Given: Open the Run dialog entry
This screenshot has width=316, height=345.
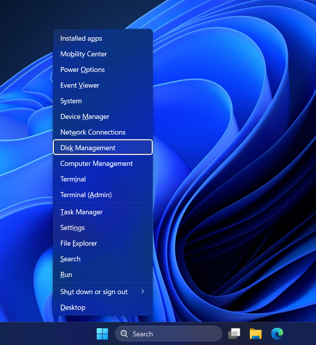Looking at the screenshot, I should coord(103,274).
